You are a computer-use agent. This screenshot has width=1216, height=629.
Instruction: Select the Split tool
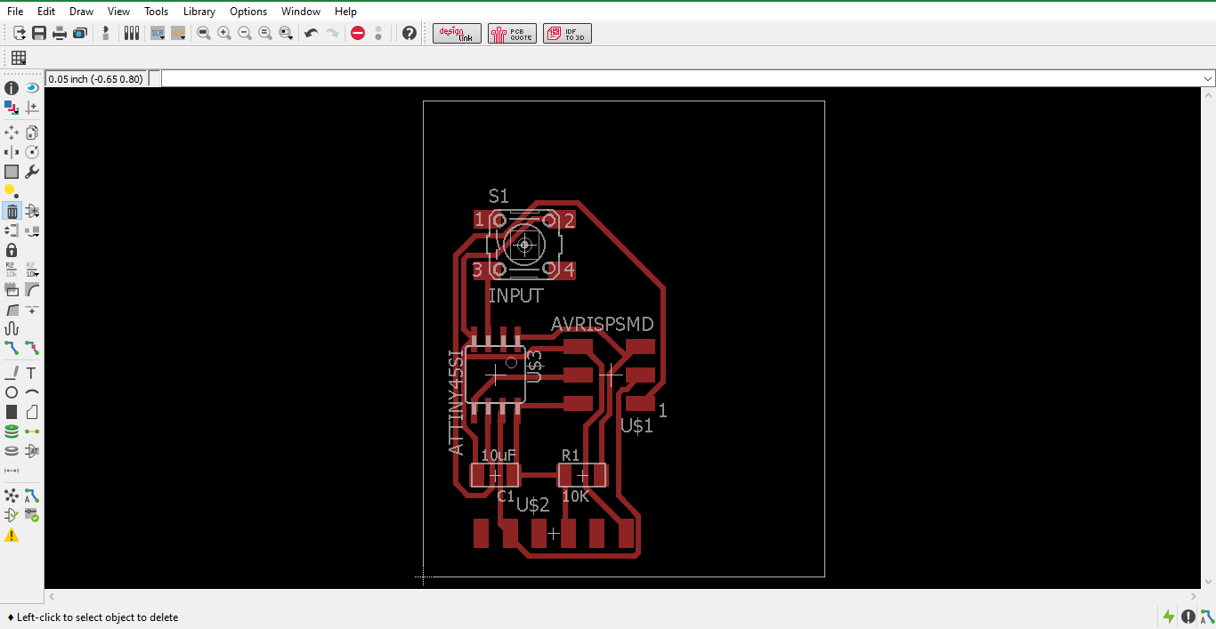[12, 309]
